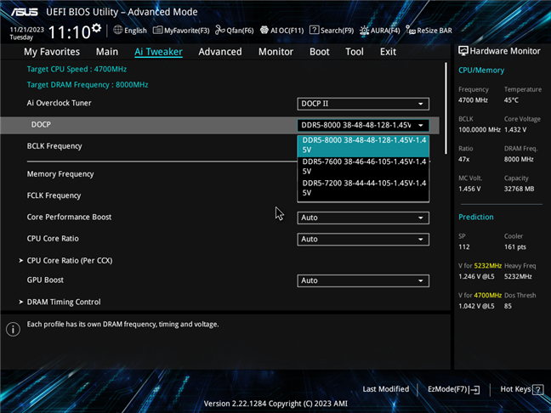Click the 11/21/2023 Tuesday date
Image resolution: width=551 pixels, height=413 pixels.
[26, 33]
